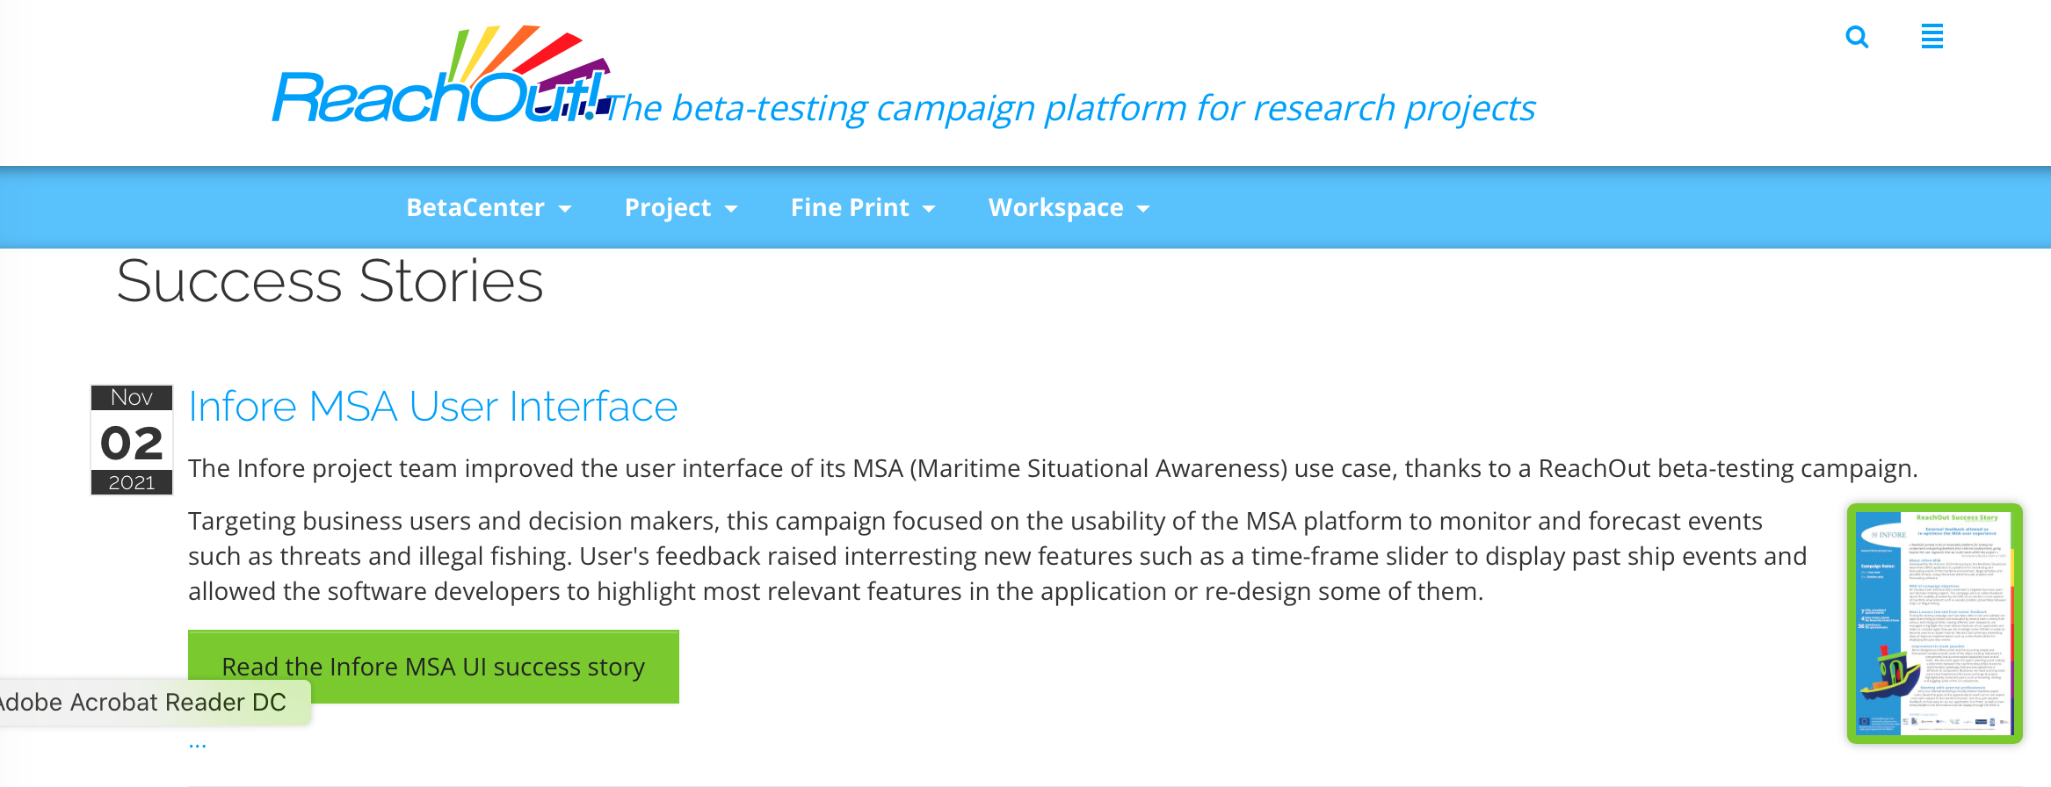Expand the Fine Print menu
The image size is (2051, 787).
click(863, 207)
